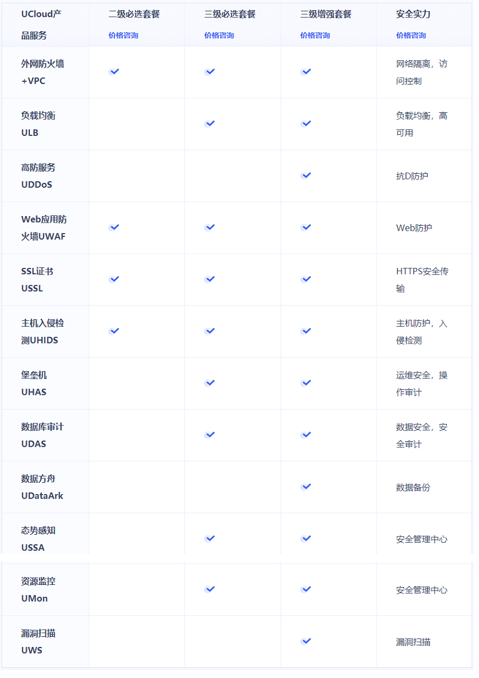Viewport: 479px width, 678px height.
Task: Click the 三级增强套餐 column header
Action: tap(326, 15)
